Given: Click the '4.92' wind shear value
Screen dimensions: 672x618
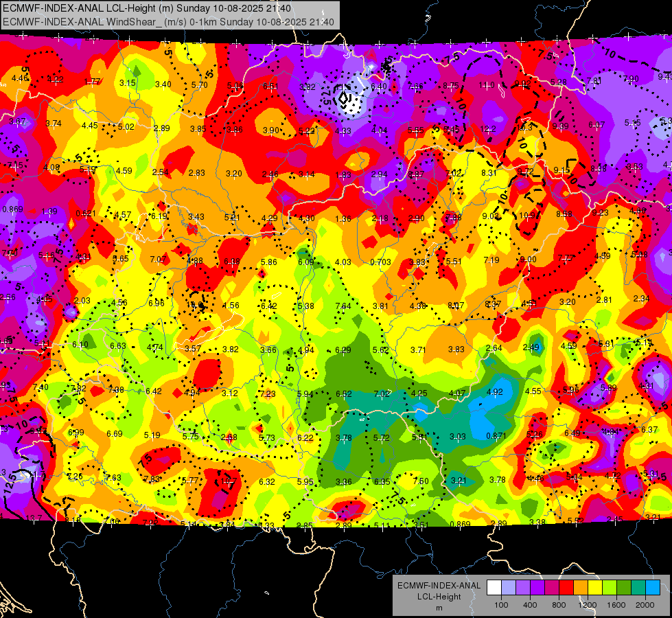Looking at the screenshot, I should click(495, 391).
